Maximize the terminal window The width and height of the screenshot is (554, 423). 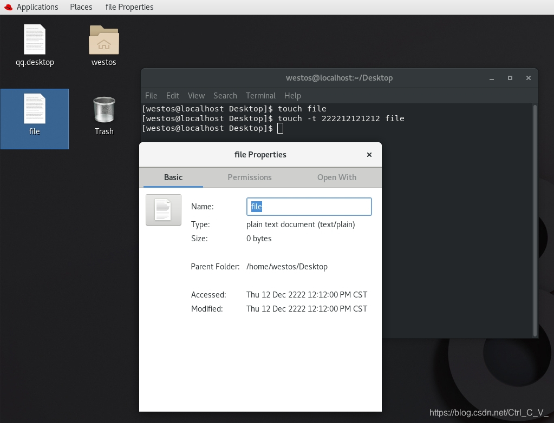point(510,78)
